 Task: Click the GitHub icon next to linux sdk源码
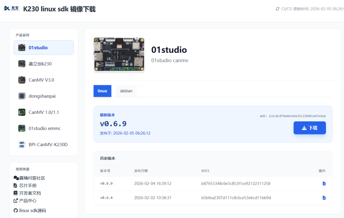pyautogui.click(x=16, y=210)
